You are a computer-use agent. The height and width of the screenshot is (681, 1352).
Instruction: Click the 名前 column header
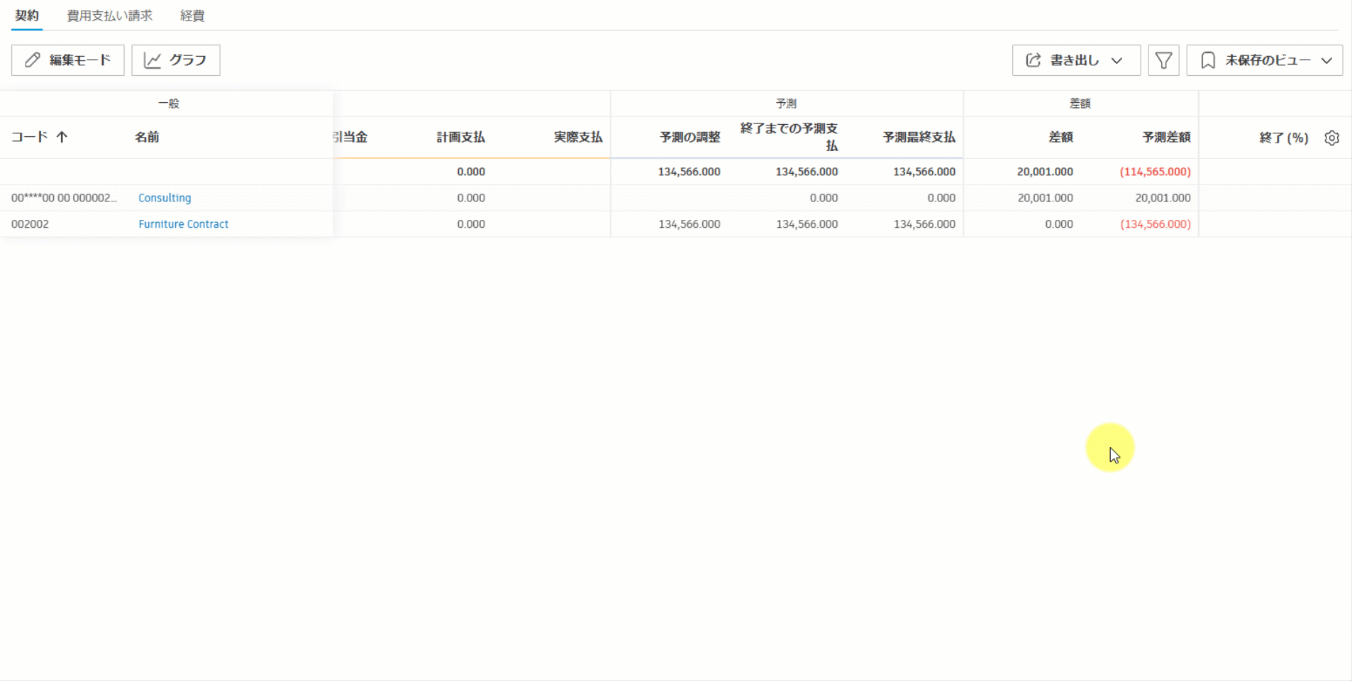(148, 137)
